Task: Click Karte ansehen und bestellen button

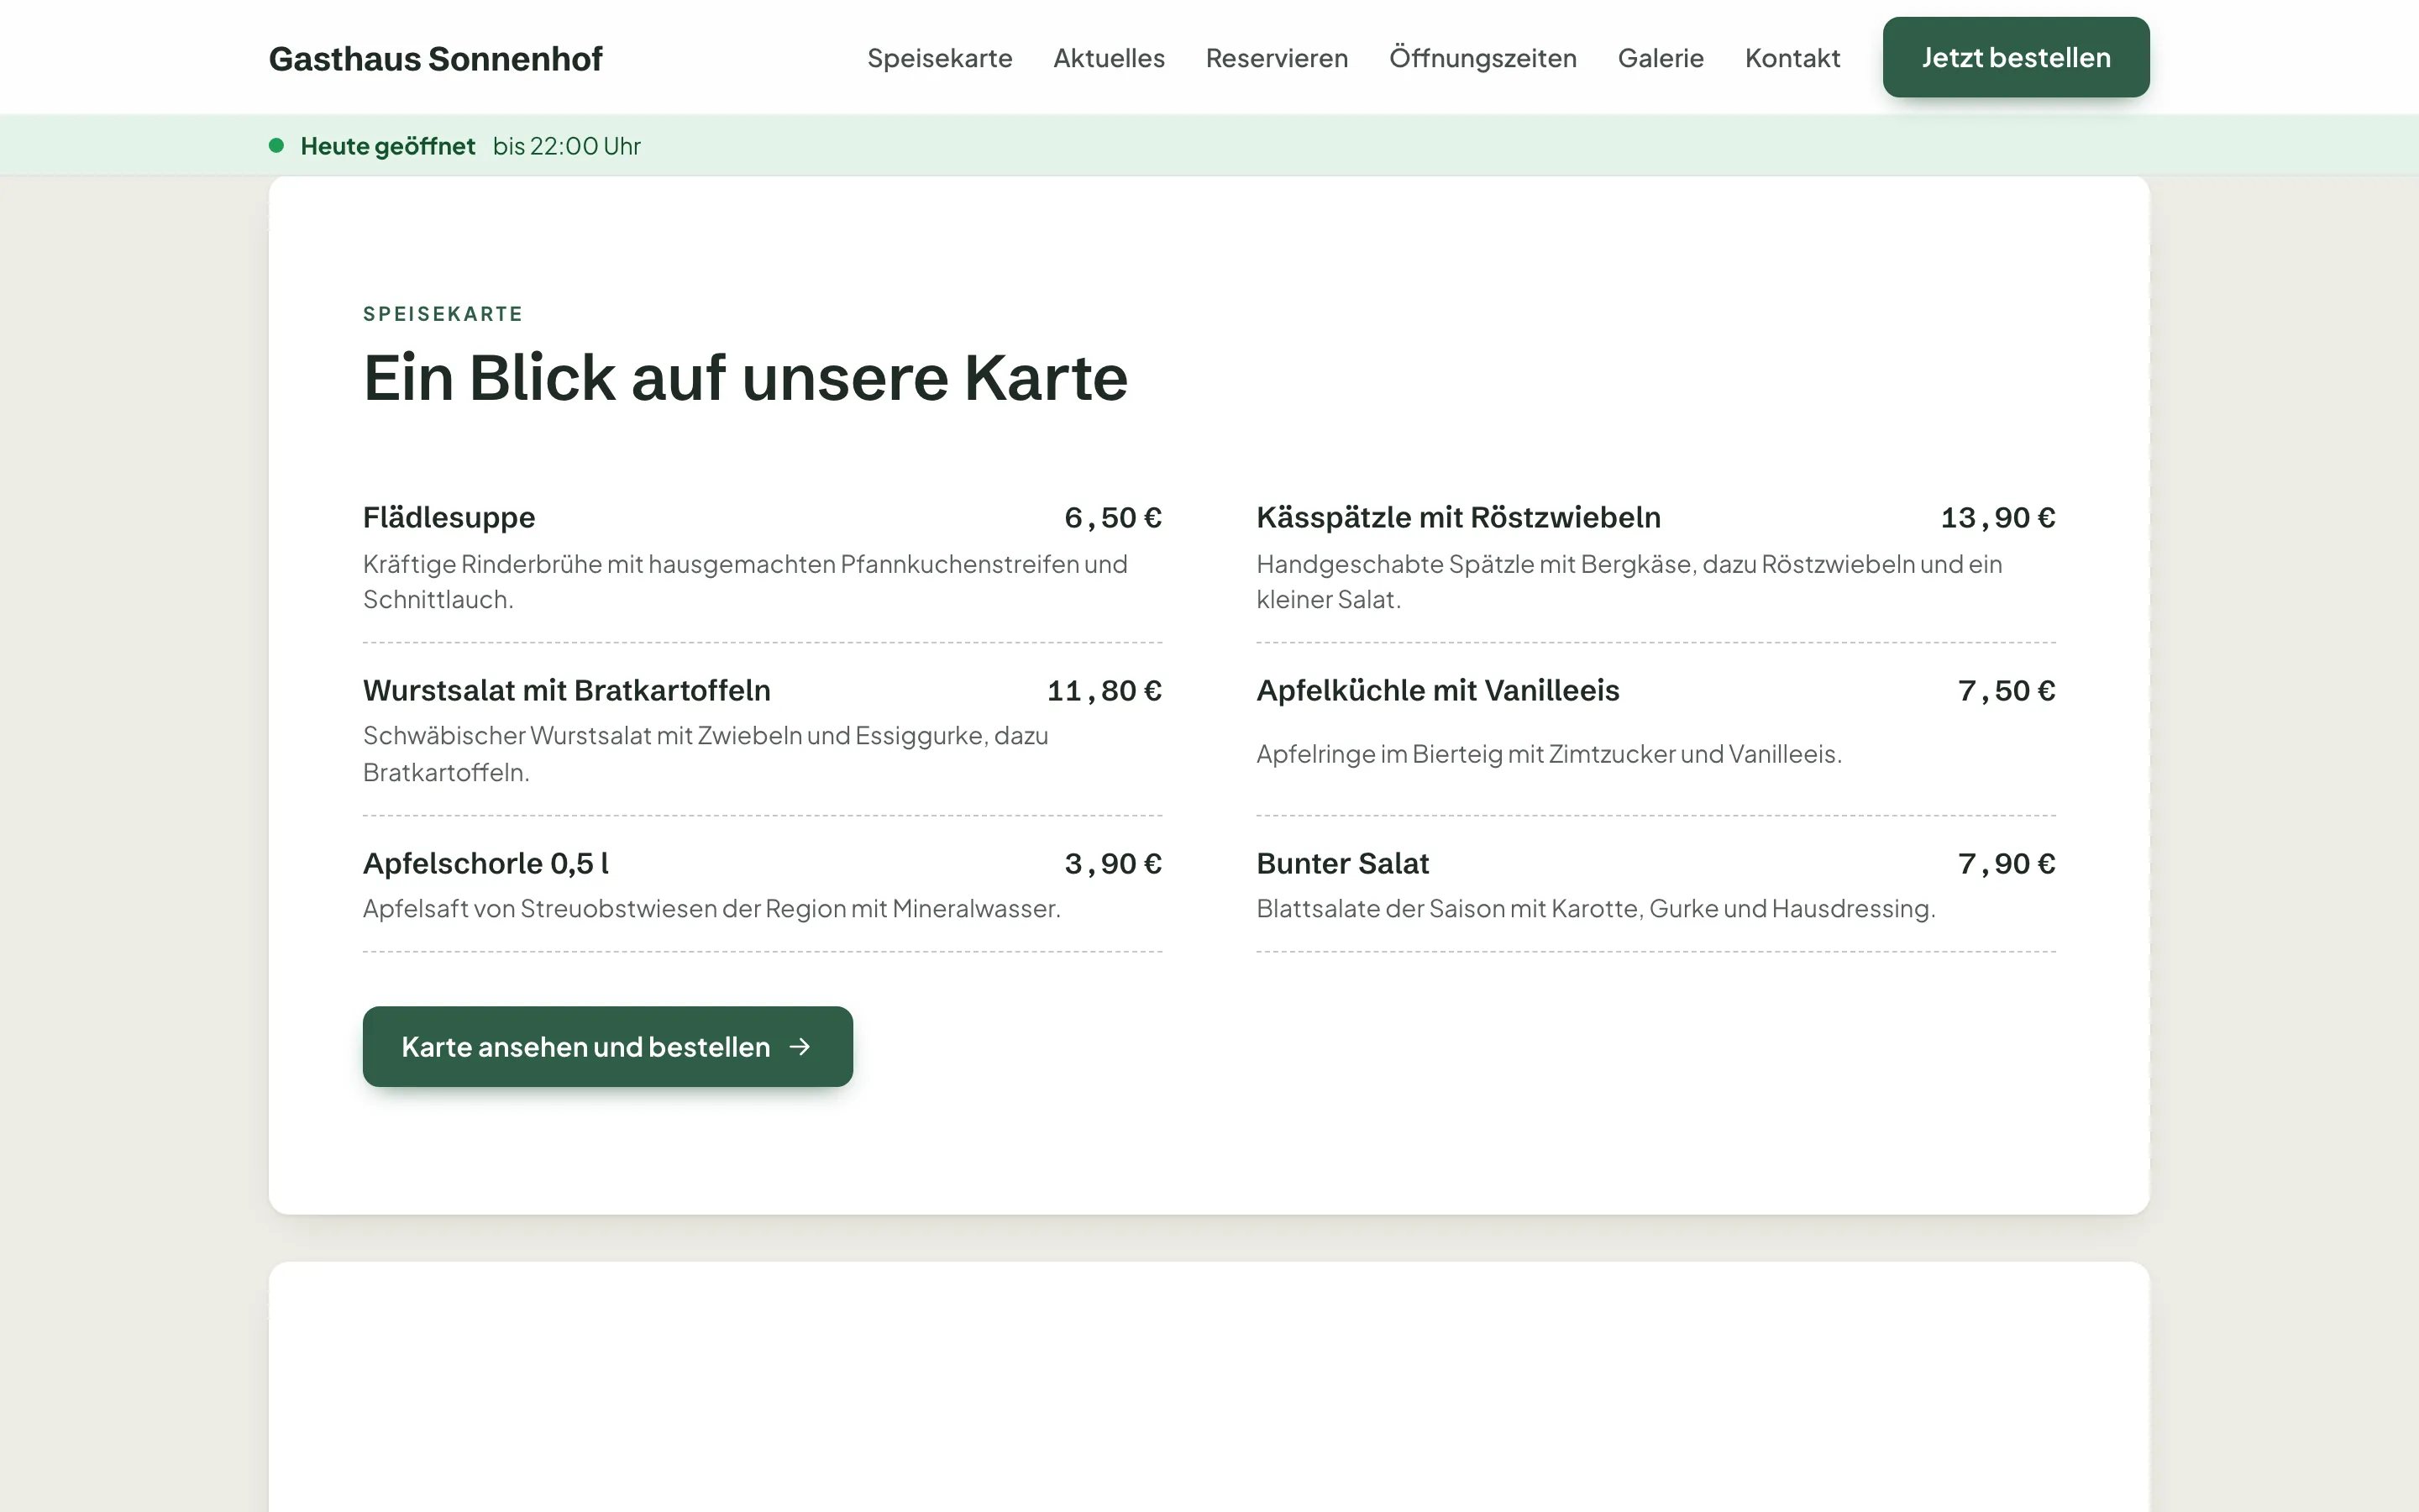Action: pyautogui.click(x=608, y=1046)
